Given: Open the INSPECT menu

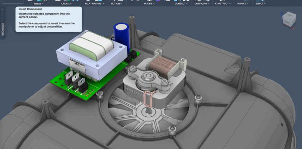Looking at the screenshot, I should coord(243,3).
